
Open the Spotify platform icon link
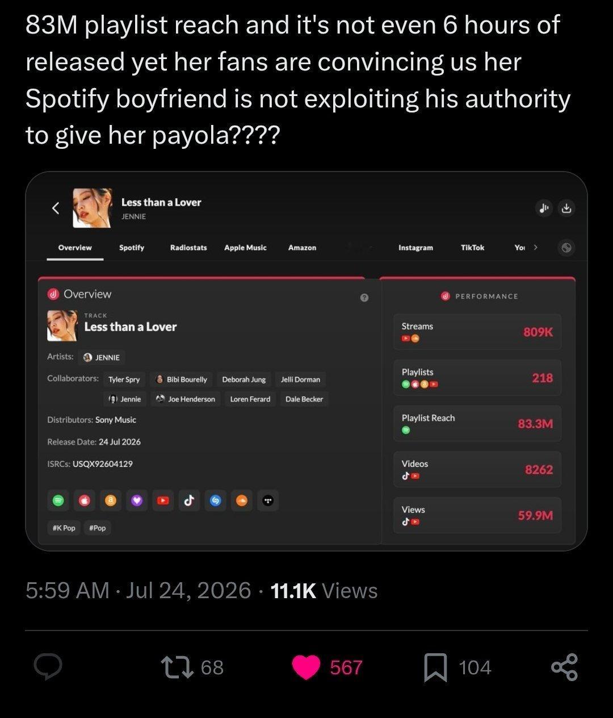point(57,500)
